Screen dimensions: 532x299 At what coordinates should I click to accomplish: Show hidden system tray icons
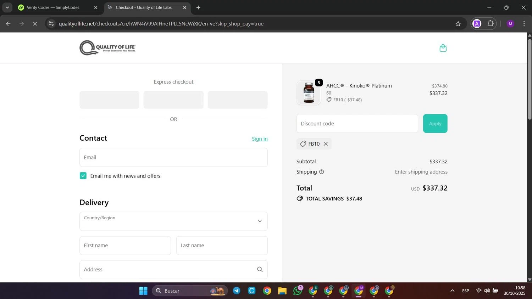point(452,291)
